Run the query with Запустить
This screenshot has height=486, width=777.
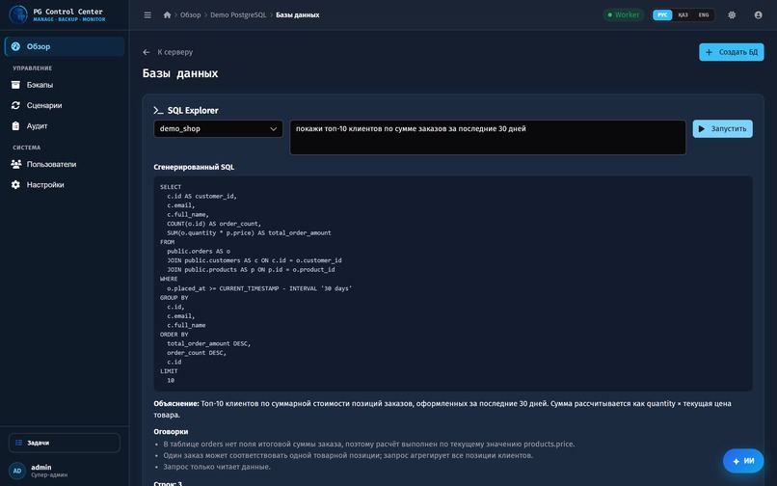pos(722,129)
